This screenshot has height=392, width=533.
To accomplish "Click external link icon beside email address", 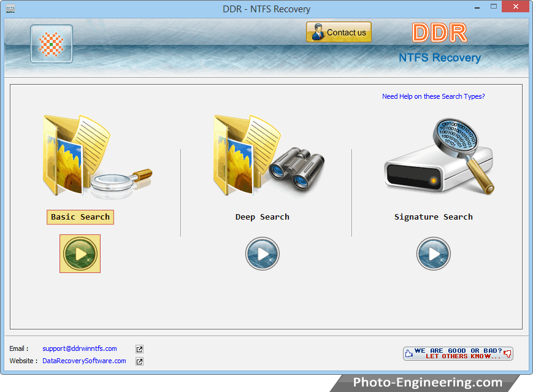I will (x=139, y=349).
